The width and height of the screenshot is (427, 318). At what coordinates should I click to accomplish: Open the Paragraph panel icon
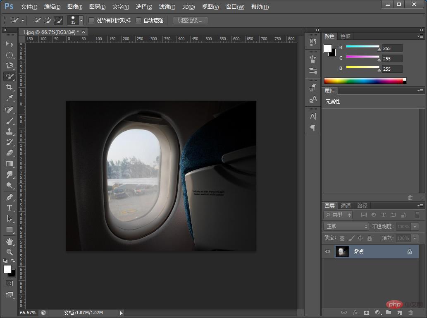pyautogui.click(x=313, y=128)
